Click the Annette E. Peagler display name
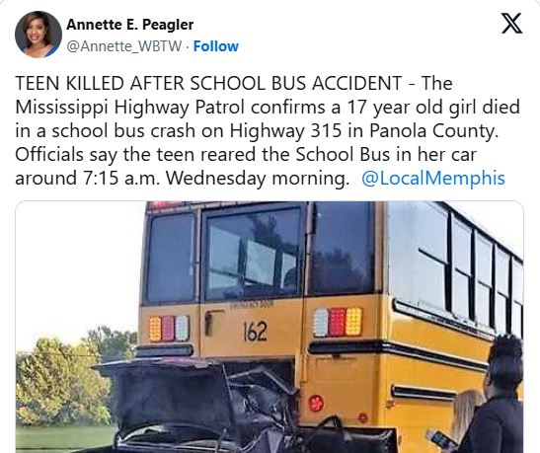Screen dimensions: 540x453 tap(130, 25)
